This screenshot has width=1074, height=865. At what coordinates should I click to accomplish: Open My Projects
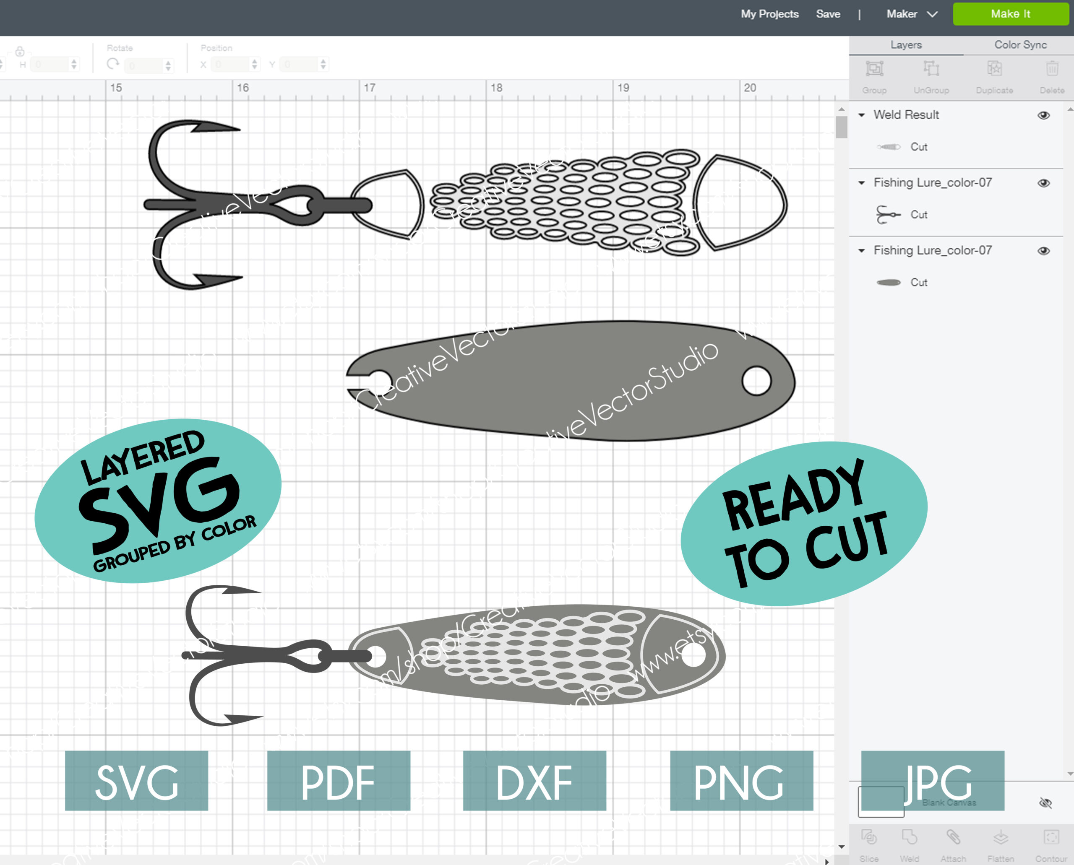point(769,14)
